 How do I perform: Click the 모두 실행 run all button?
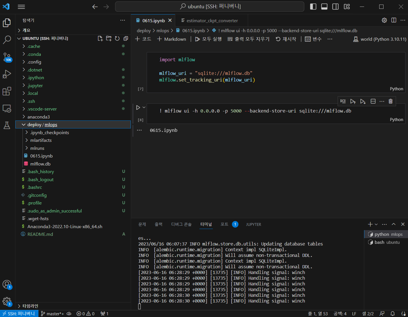(208, 39)
